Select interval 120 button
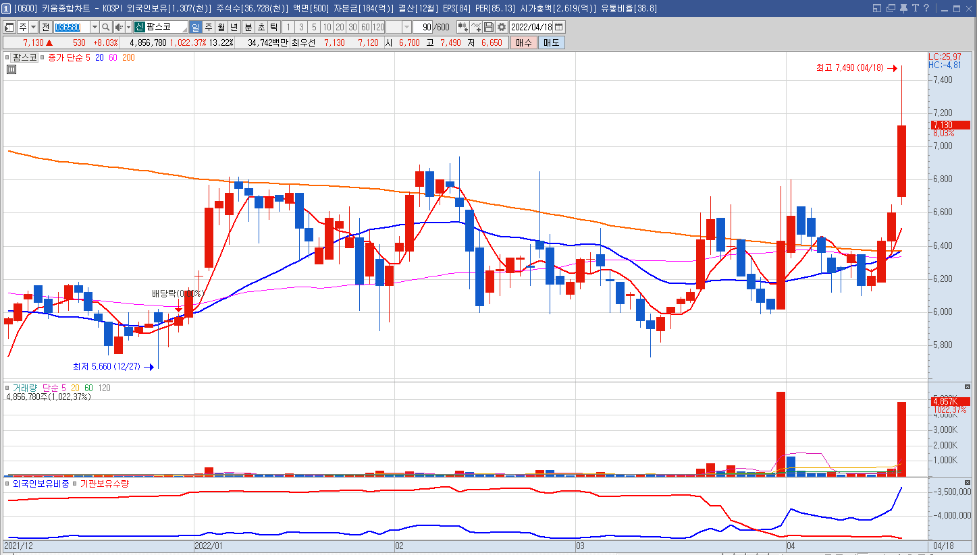Screen dimensions: 977x555 [378, 27]
